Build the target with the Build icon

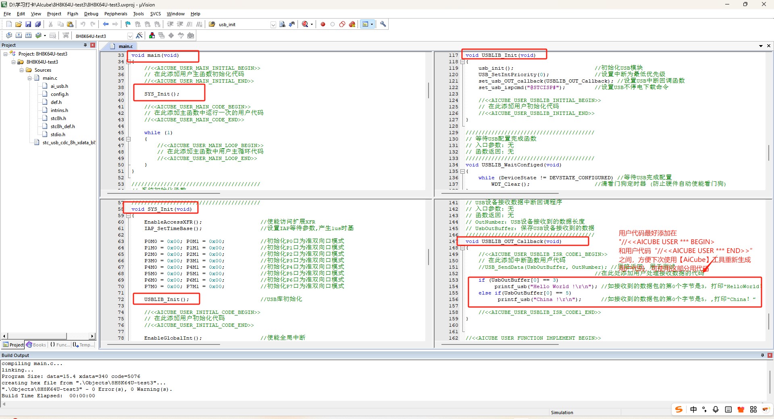pyautogui.click(x=19, y=35)
